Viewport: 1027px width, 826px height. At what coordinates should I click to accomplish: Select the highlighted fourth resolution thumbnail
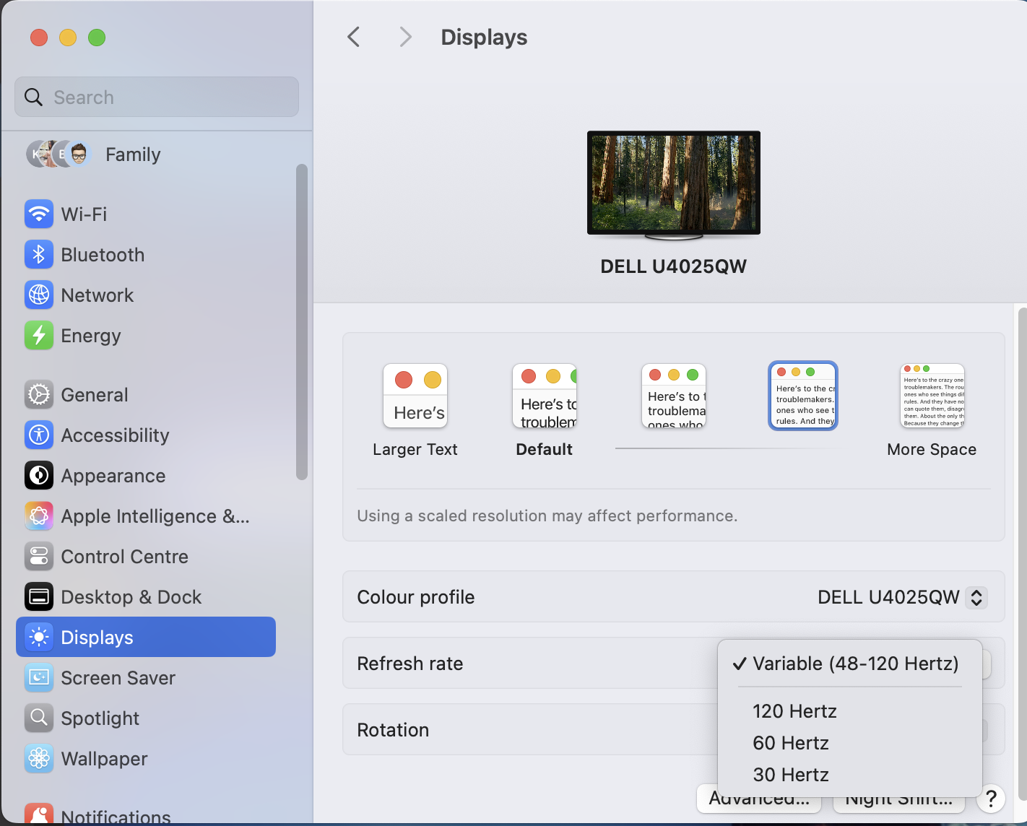pyautogui.click(x=803, y=396)
